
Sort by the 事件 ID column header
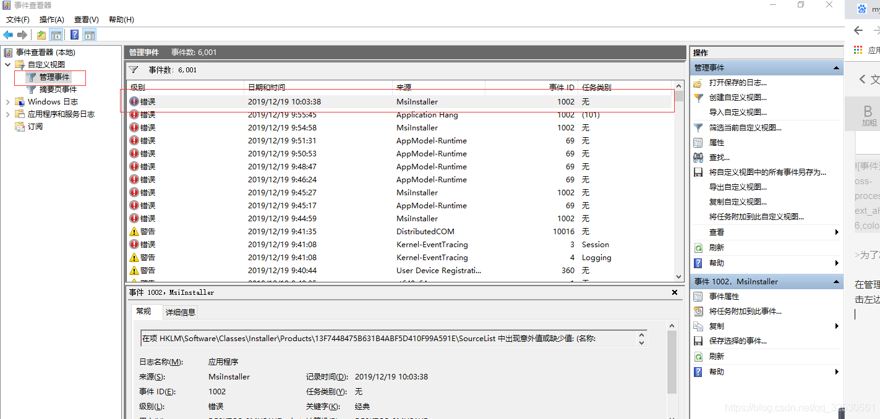pyautogui.click(x=531, y=87)
